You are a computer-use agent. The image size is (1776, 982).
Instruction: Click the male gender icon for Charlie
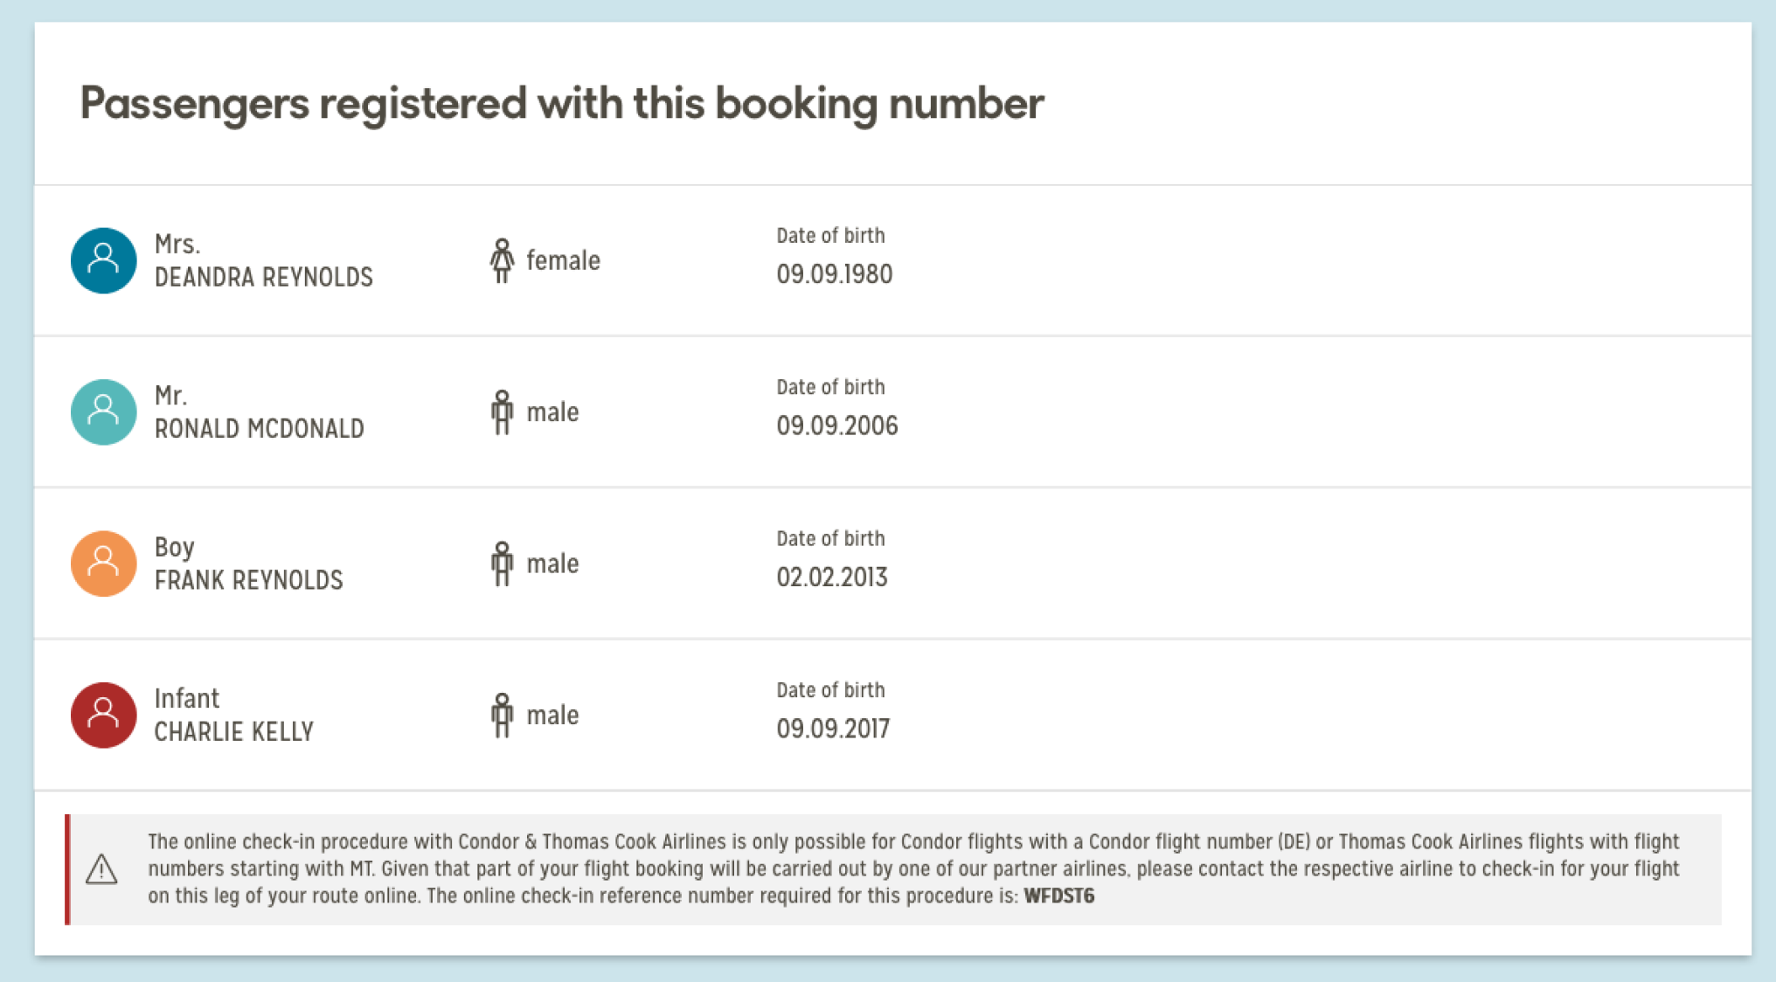(502, 716)
